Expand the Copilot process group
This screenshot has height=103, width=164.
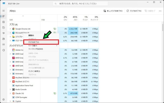(x=10, y=101)
